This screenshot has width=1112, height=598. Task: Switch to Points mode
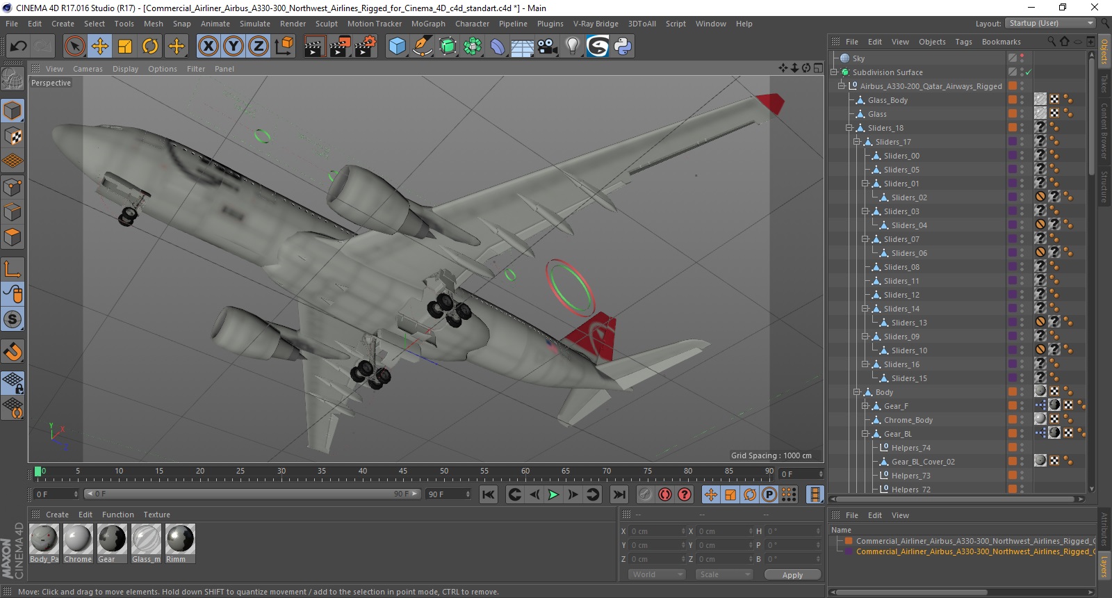13,187
